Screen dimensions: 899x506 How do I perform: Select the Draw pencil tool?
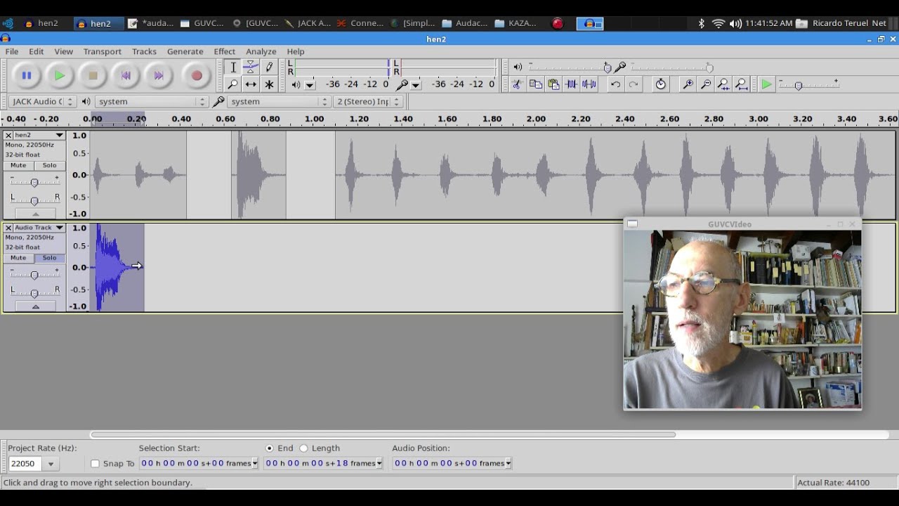[269, 67]
